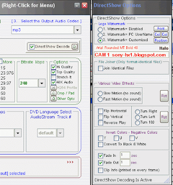Toggle the Y invert color checkbox

pos(100,138)
